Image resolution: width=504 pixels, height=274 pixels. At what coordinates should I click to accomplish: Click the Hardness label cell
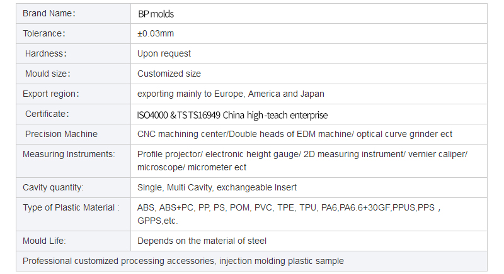45,53
